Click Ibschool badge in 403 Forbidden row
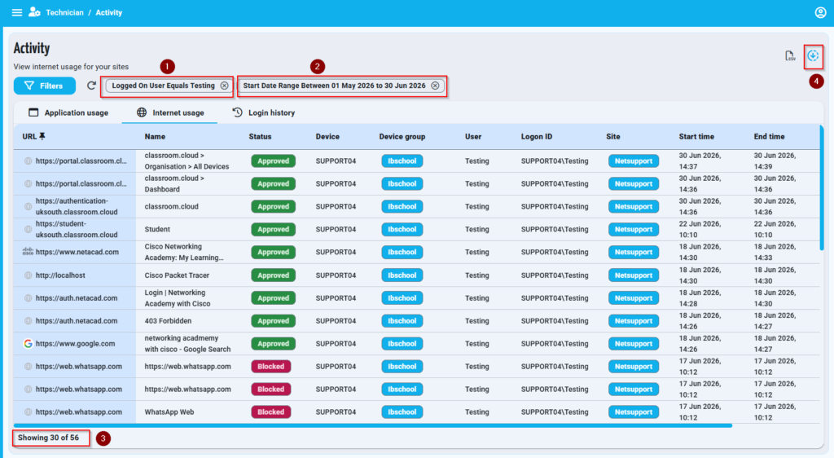 402,321
